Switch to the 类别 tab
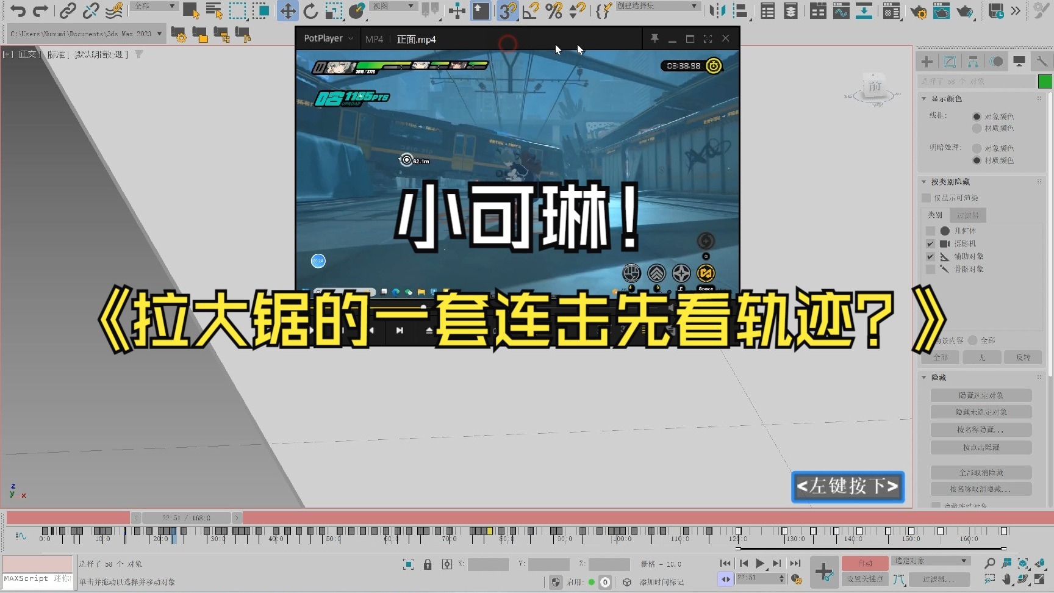1054x593 pixels. pyautogui.click(x=934, y=215)
